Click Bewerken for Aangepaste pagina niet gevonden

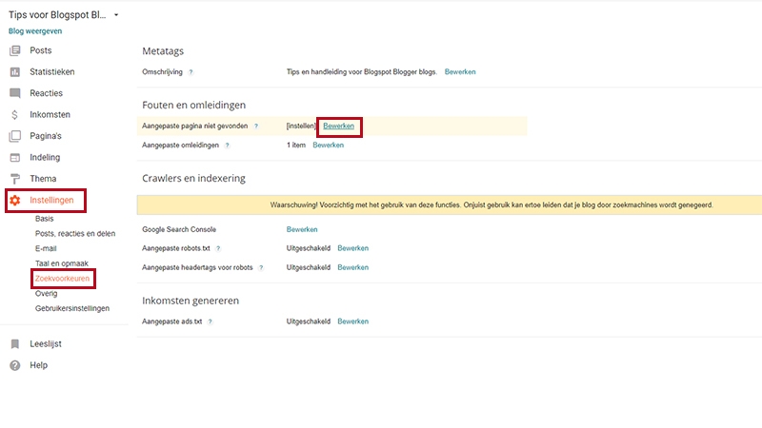[x=339, y=126]
